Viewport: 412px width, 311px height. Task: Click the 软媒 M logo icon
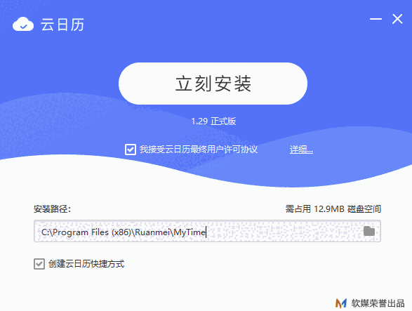tap(341, 303)
